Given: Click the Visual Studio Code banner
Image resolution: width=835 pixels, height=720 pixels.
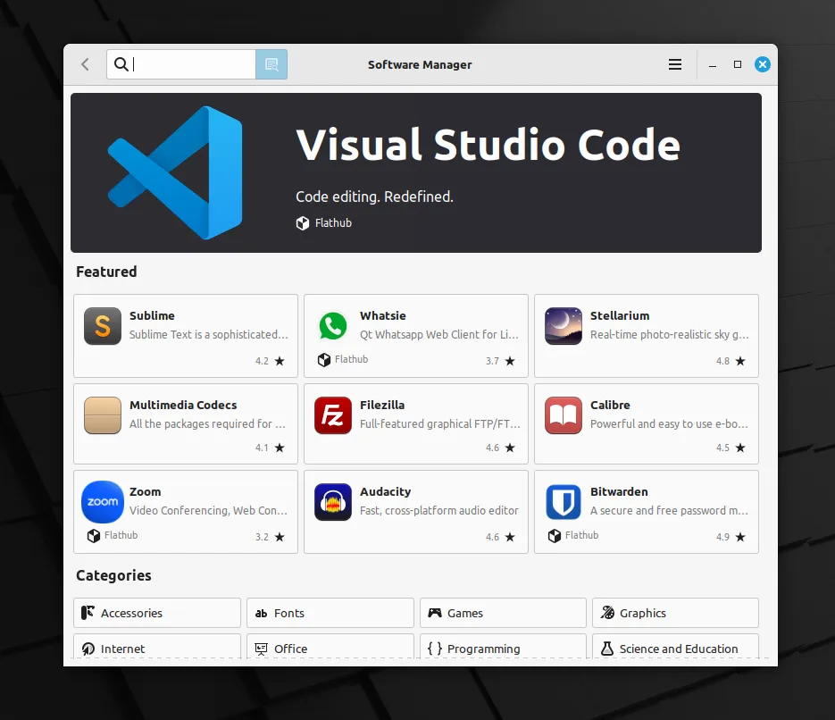Looking at the screenshot, I should pos(416,172).
